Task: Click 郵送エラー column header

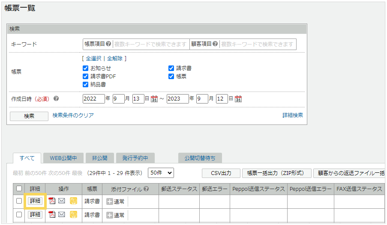Action: point(215,189)
